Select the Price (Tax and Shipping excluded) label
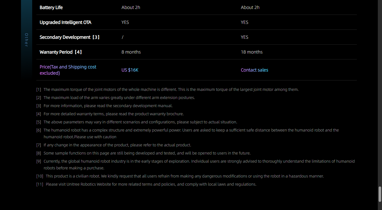The image size is (382, 210). pyautogui.click(x=68, y=70)
